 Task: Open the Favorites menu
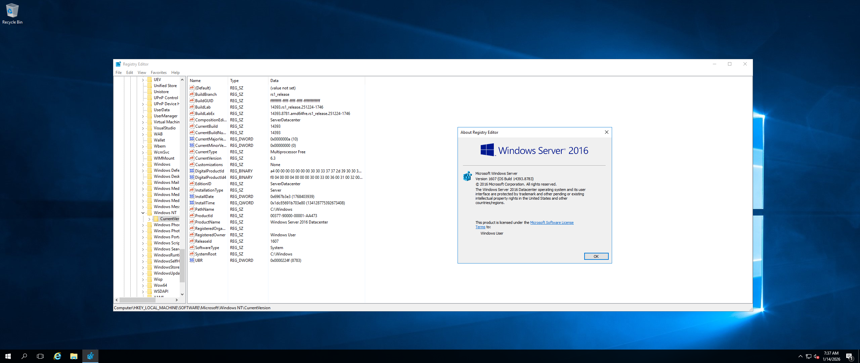[x=159, y=73]
